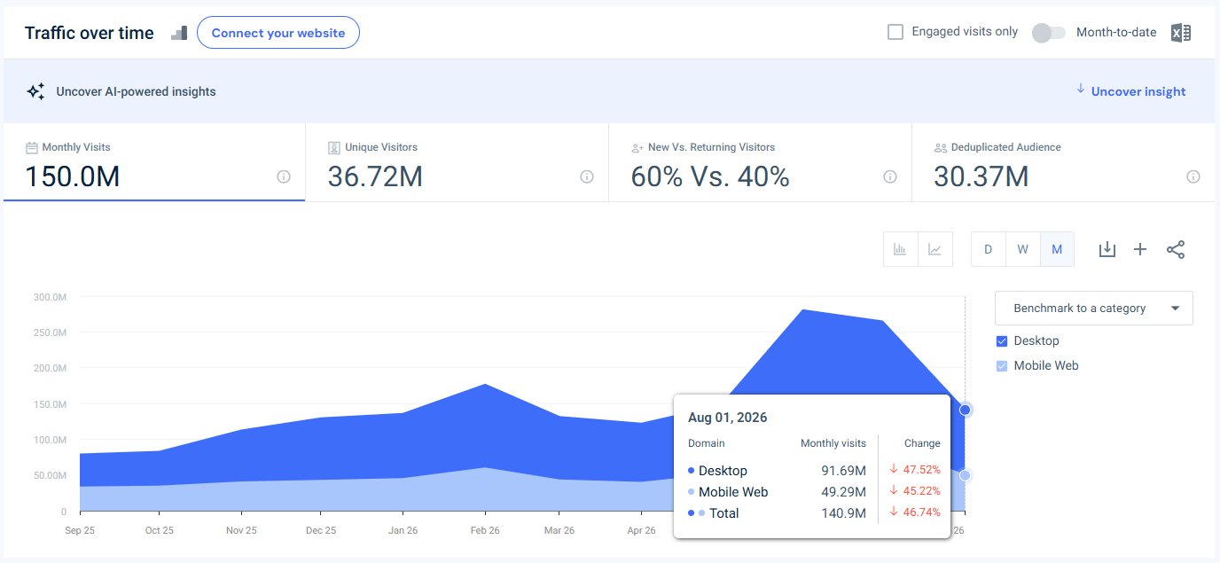Click the Monthly Visits info icon
Viewport: 1220px width, 563px height.
tap(284, 176)
